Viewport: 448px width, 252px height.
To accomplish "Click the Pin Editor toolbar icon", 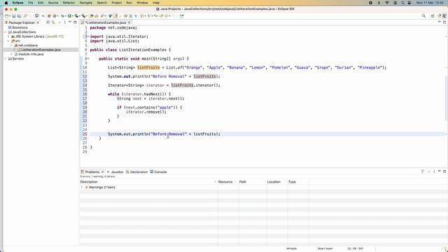I will [x=181, y=16].
